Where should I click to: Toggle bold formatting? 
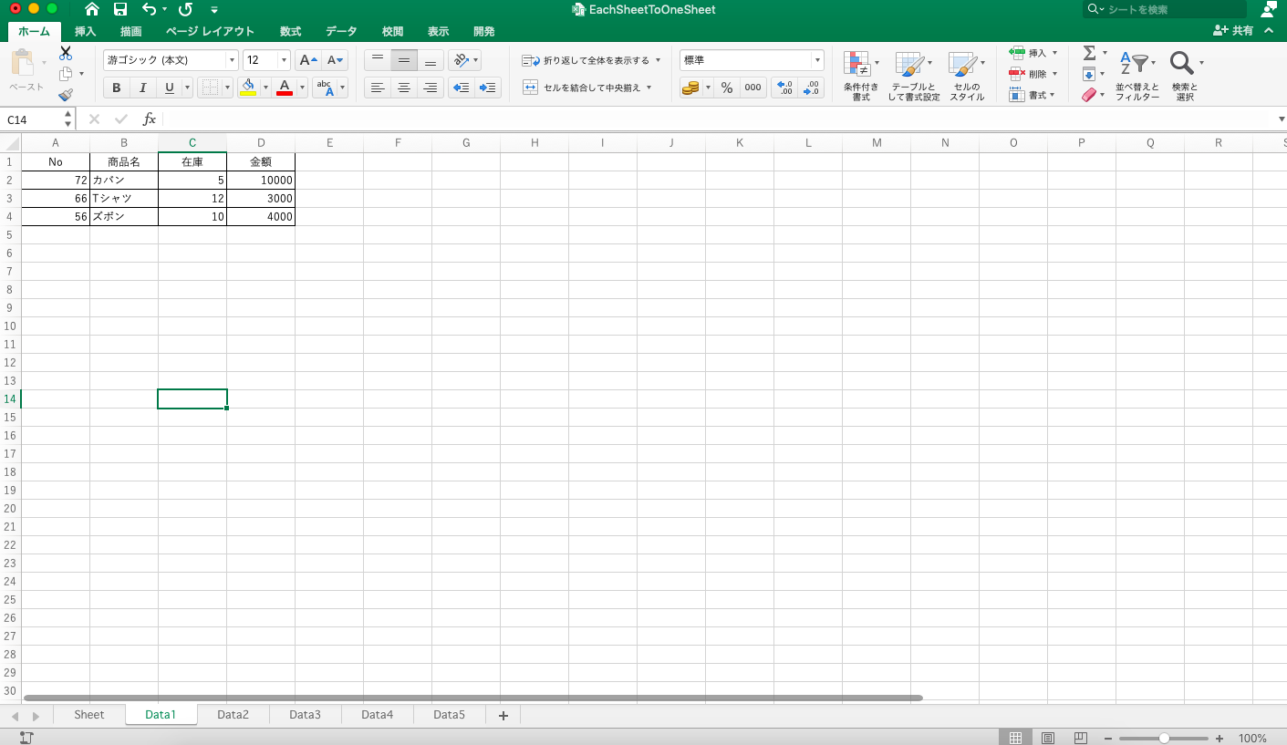point(117,88)
